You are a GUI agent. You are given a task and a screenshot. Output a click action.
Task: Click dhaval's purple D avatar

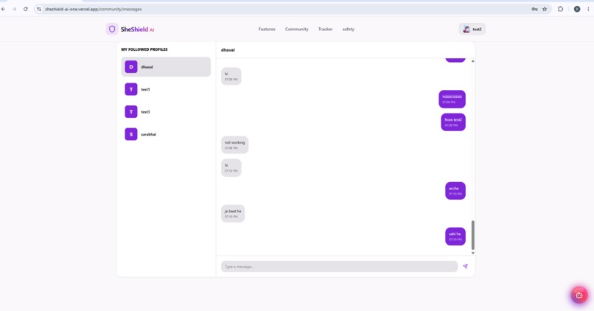tap(131, 66)
